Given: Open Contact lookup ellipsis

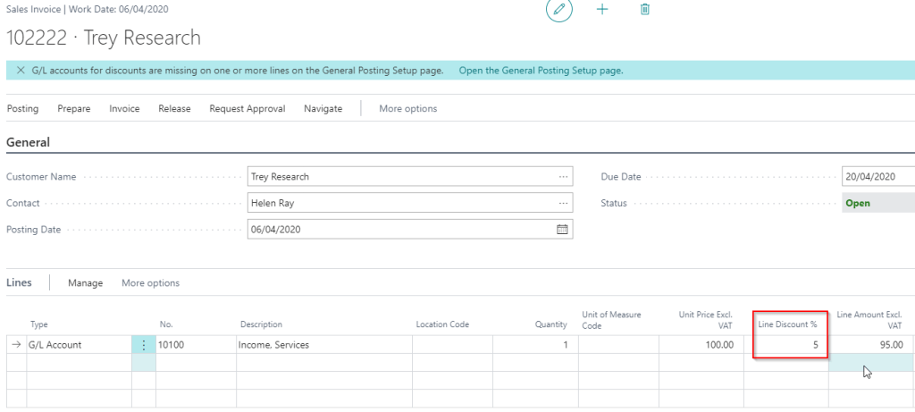Looking at the screenshot, I should pyautogui.click(x=562, y=204).
